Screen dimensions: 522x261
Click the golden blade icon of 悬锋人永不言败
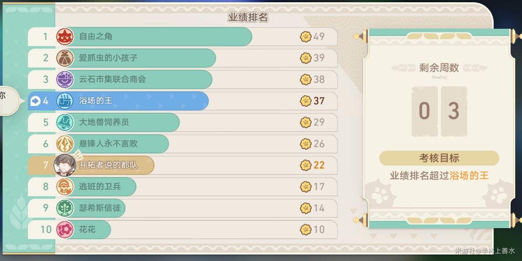[65, 144]
